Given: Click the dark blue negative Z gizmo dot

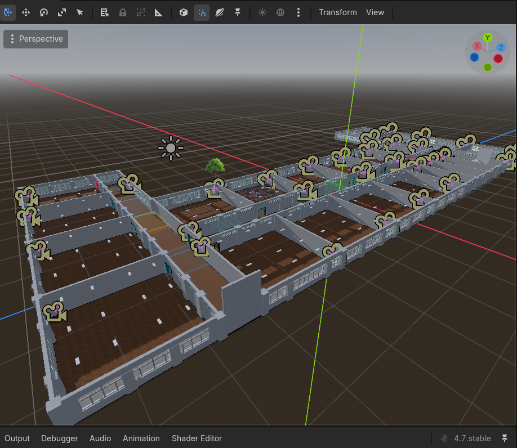Looking at the screenshot, I should (474, 57).
